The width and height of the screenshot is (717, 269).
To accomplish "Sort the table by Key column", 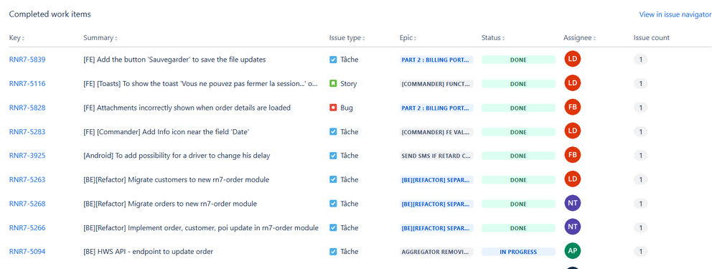I will pyautogui.click(x=17, y=38).
